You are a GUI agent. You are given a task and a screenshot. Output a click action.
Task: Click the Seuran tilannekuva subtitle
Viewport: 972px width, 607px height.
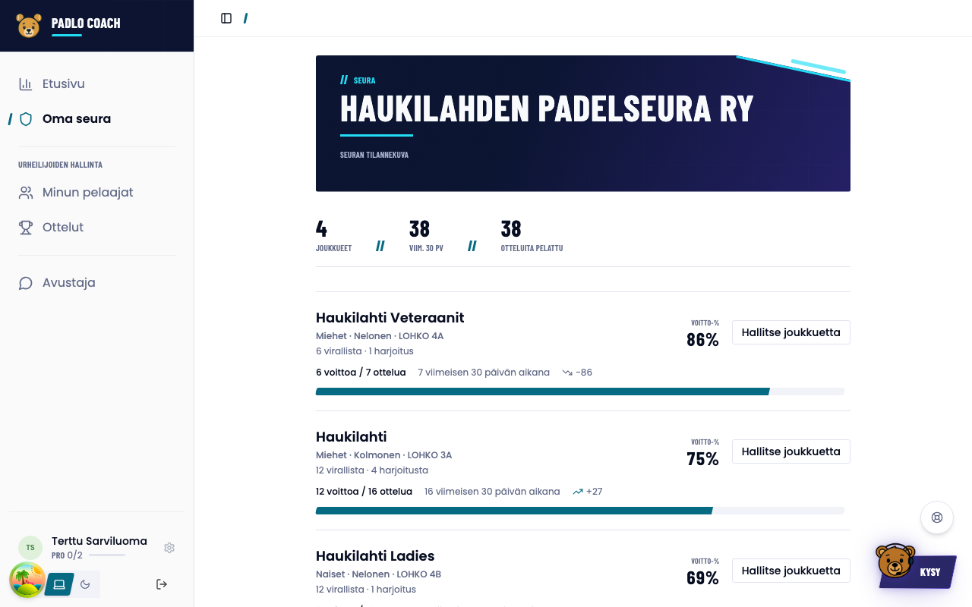[x=374, y=155]
